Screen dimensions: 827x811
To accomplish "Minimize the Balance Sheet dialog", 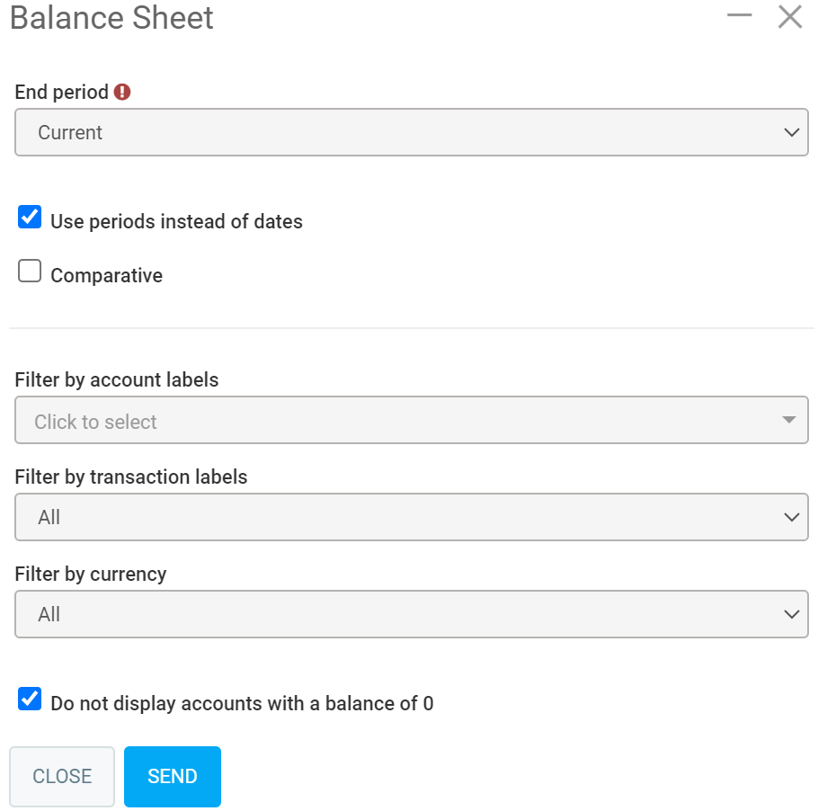I will 739,15.
